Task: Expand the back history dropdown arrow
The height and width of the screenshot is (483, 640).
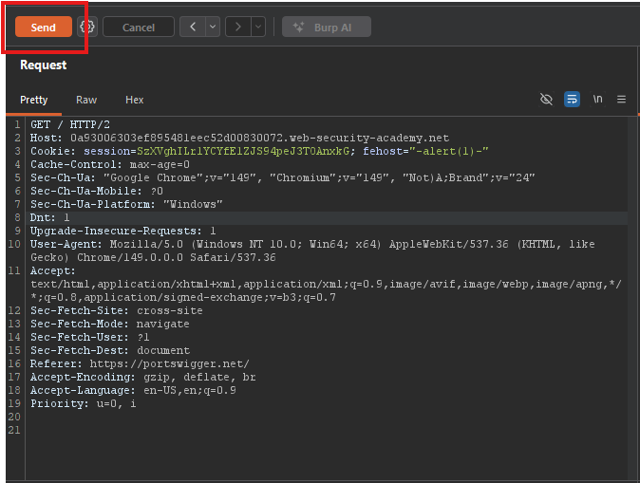Action: (213, 27)
